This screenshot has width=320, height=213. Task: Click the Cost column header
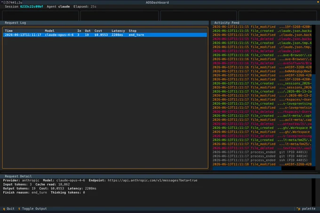(x=98, y=31)
